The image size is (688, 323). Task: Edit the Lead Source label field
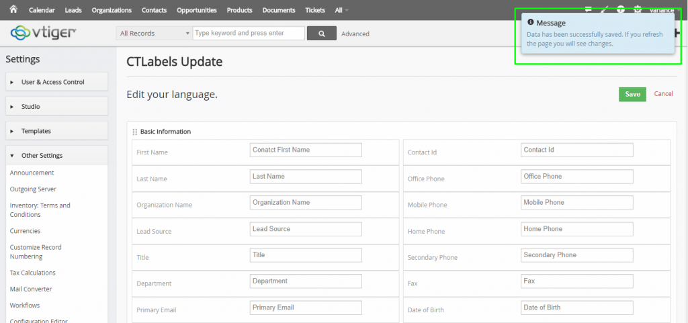coord(306,229)
